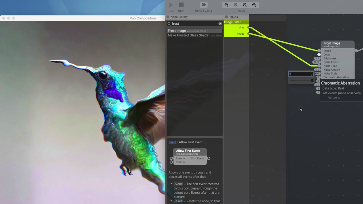Image resolution: width=363 pixels, height=204 pixels.
Task: Reset zoom to actual size
Action: (236, 5)
